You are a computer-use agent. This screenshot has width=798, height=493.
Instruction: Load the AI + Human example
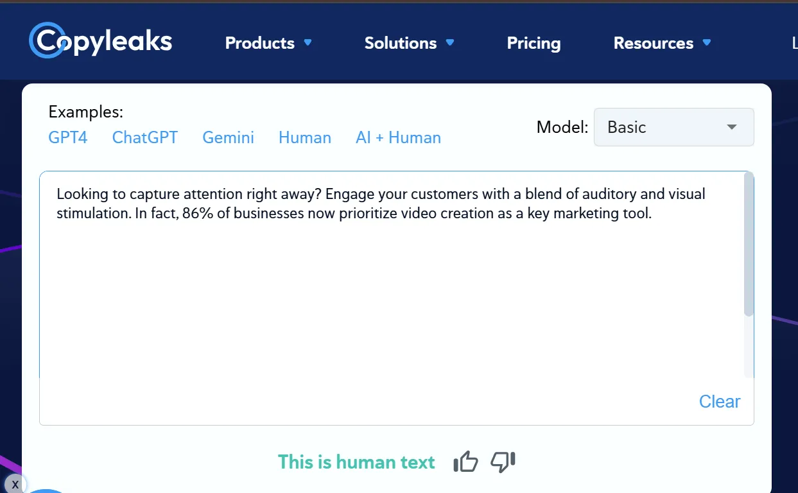click(x=398, y=137)
